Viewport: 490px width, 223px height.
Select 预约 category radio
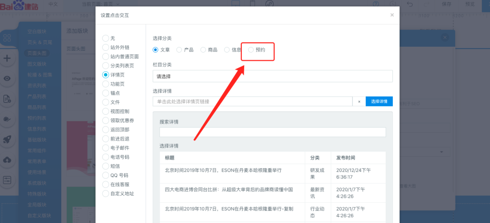[x=250, y=50]
